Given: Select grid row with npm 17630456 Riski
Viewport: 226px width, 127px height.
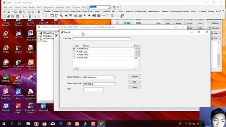Looking at the screenshot, I should [105, 58].
